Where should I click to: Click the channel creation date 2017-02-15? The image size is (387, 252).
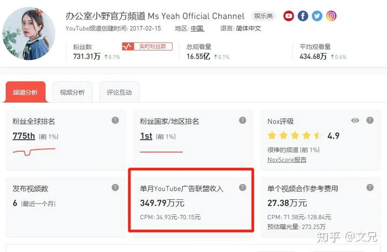coord(145,28)
